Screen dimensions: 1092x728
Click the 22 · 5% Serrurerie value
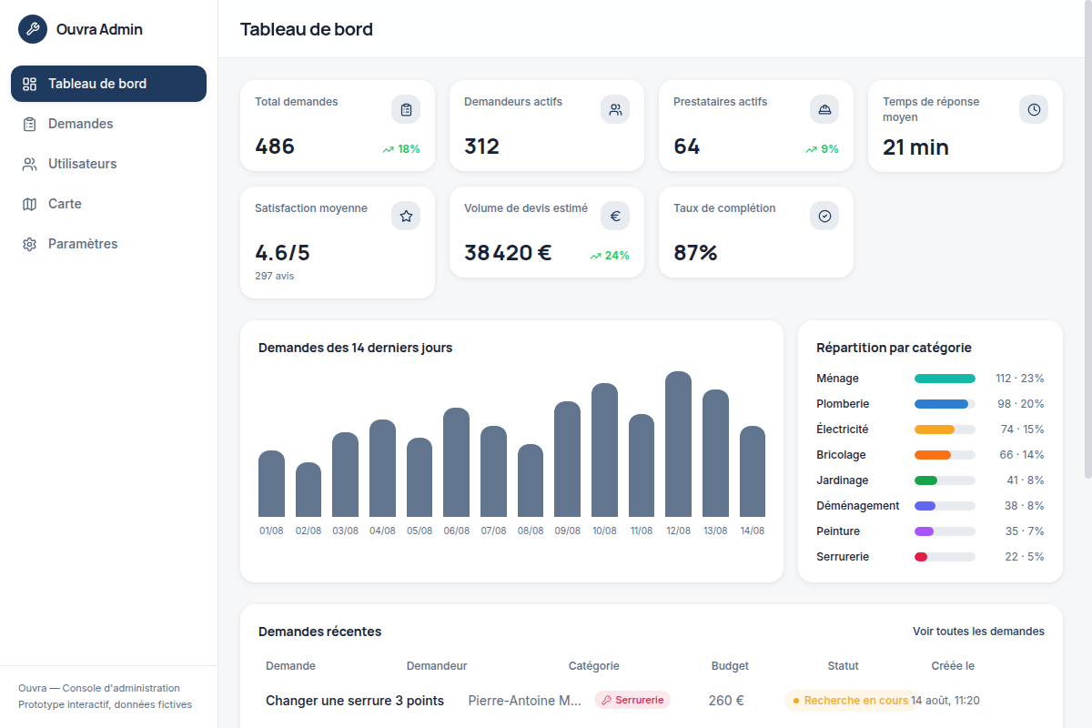point(1025,557)
